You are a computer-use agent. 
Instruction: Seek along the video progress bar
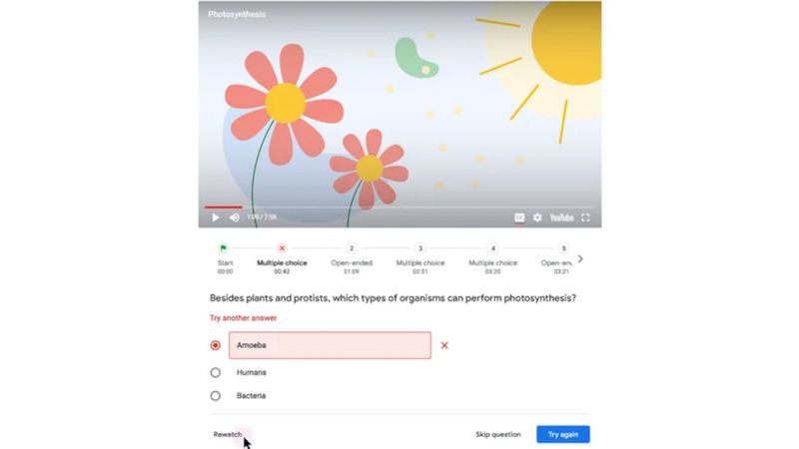(x=399, y=208)
